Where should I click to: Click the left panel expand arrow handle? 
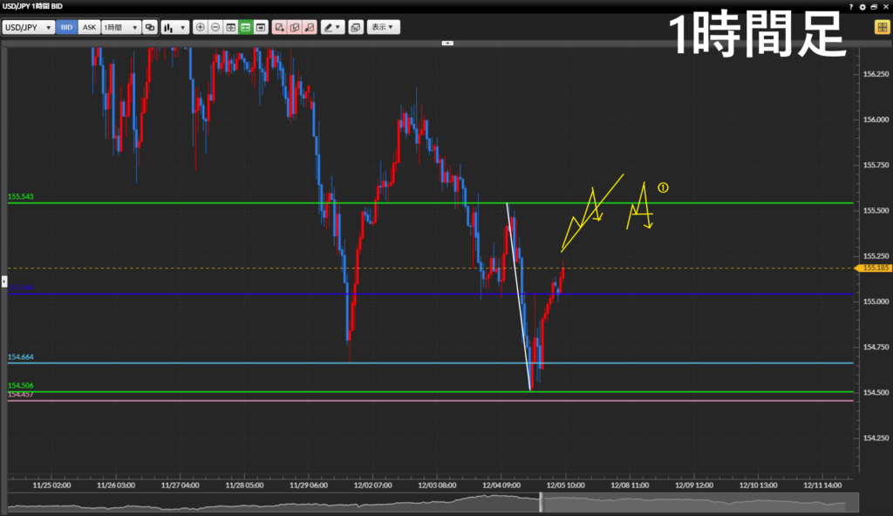(x=3, y=282)
